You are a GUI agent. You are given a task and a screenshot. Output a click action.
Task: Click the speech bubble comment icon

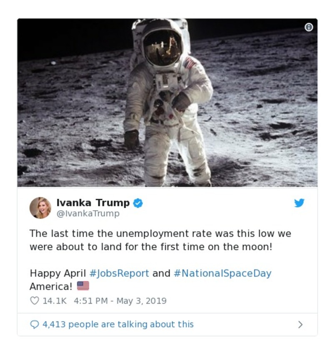[x=35, y=324]
